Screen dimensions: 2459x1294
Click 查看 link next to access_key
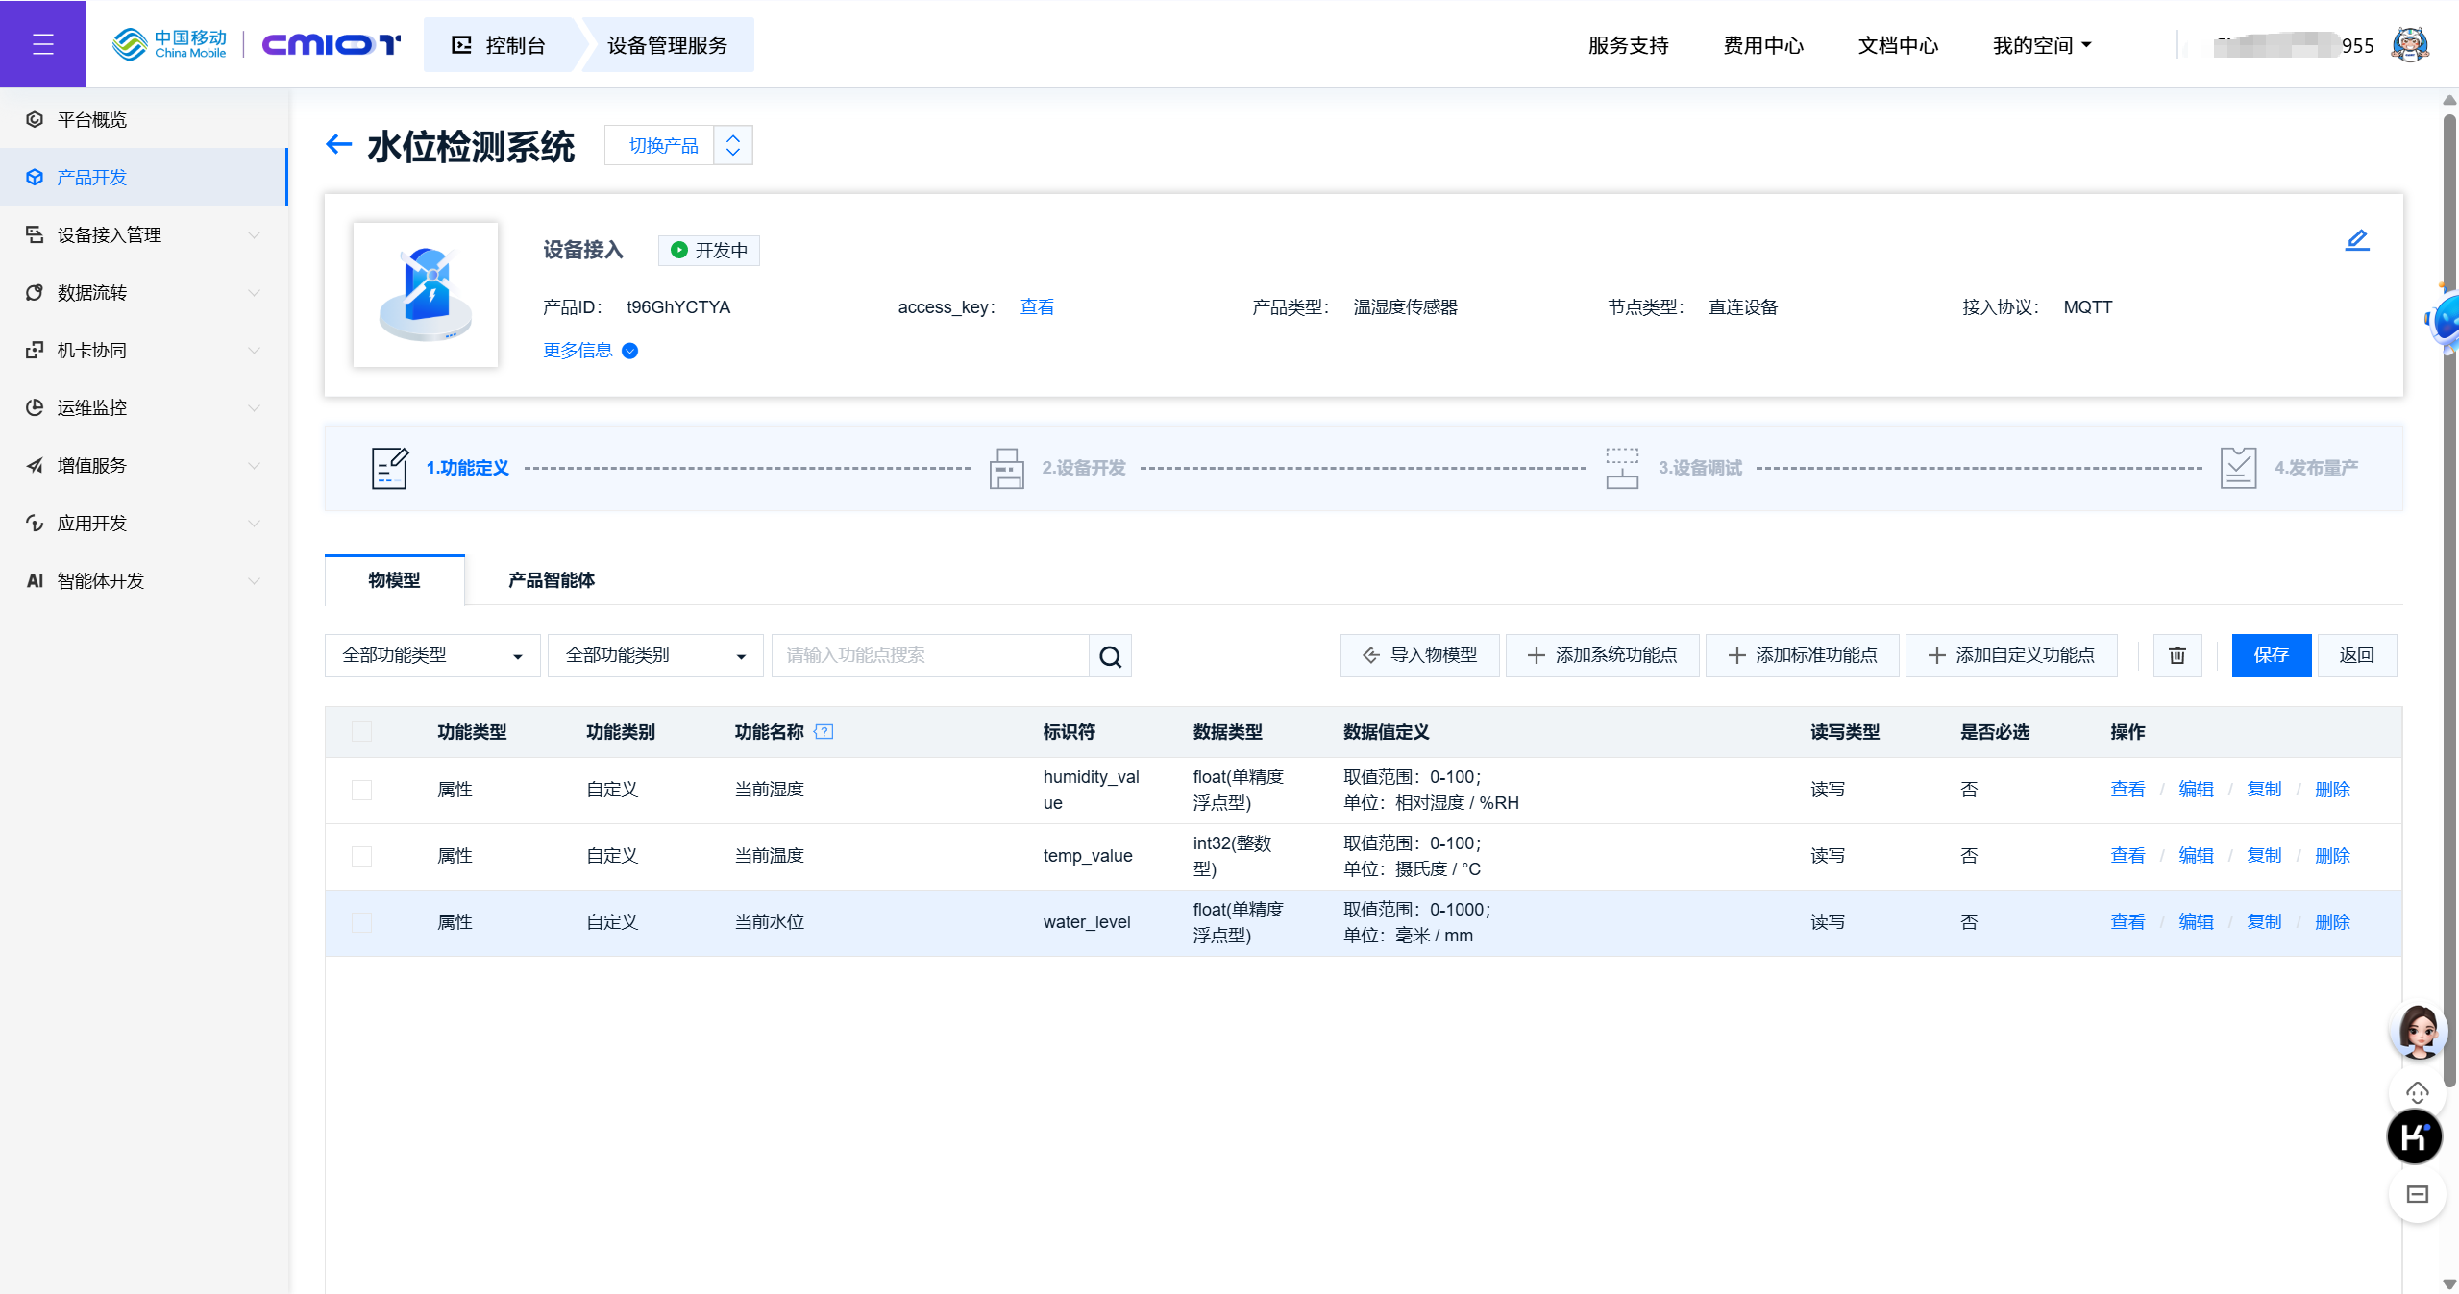click(x=1036, y=306)
